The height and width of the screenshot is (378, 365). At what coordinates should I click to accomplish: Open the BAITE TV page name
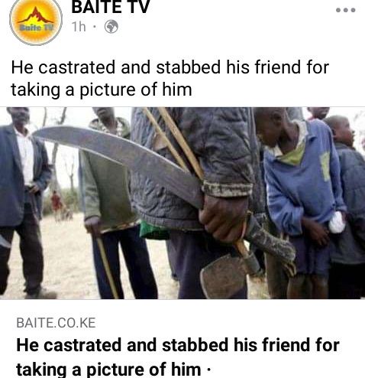[110, 7]
